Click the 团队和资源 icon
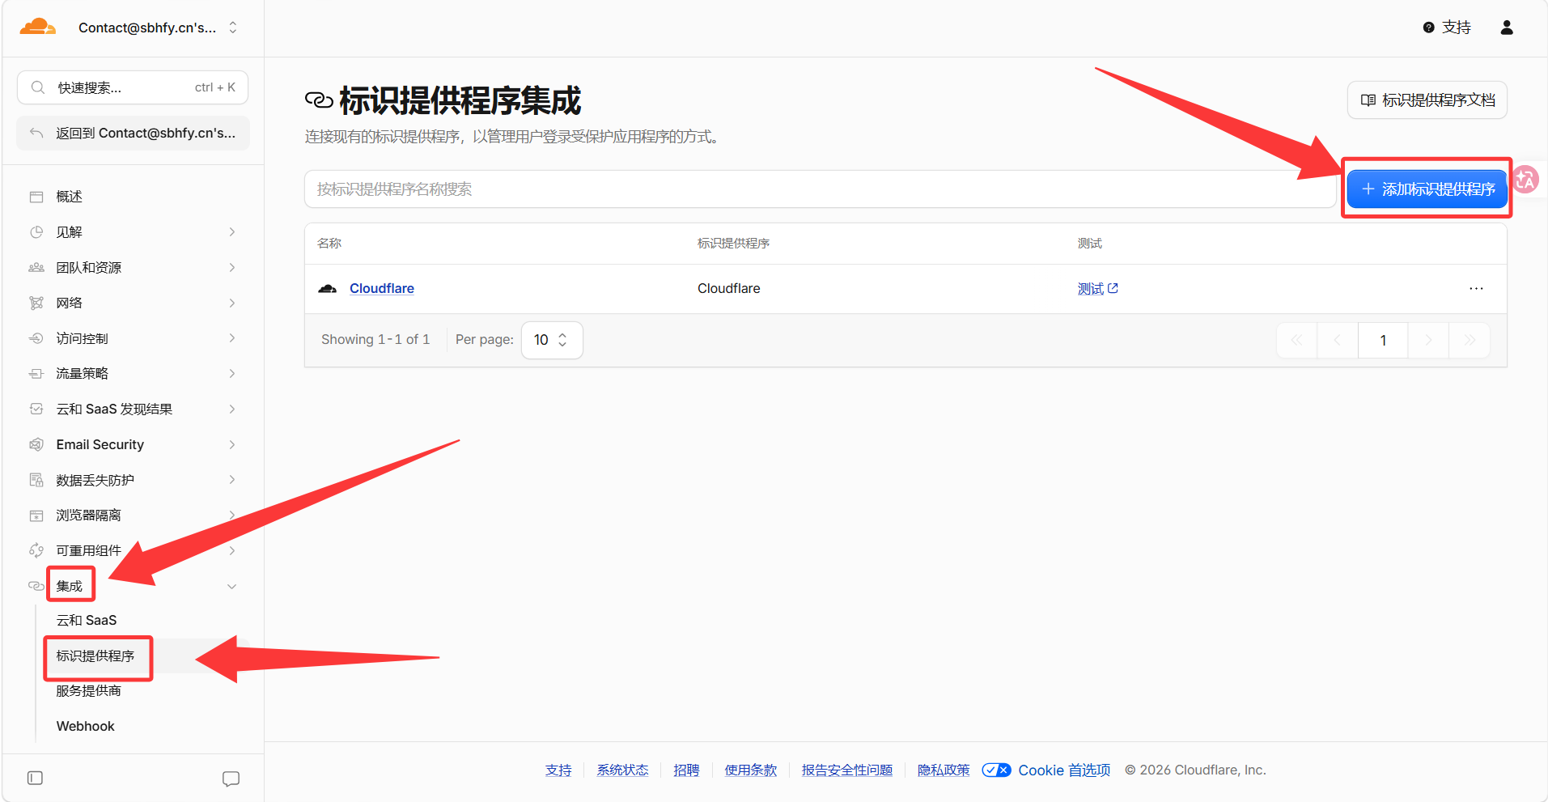The width and height of the screenshot is (1548, 802). 36,268
